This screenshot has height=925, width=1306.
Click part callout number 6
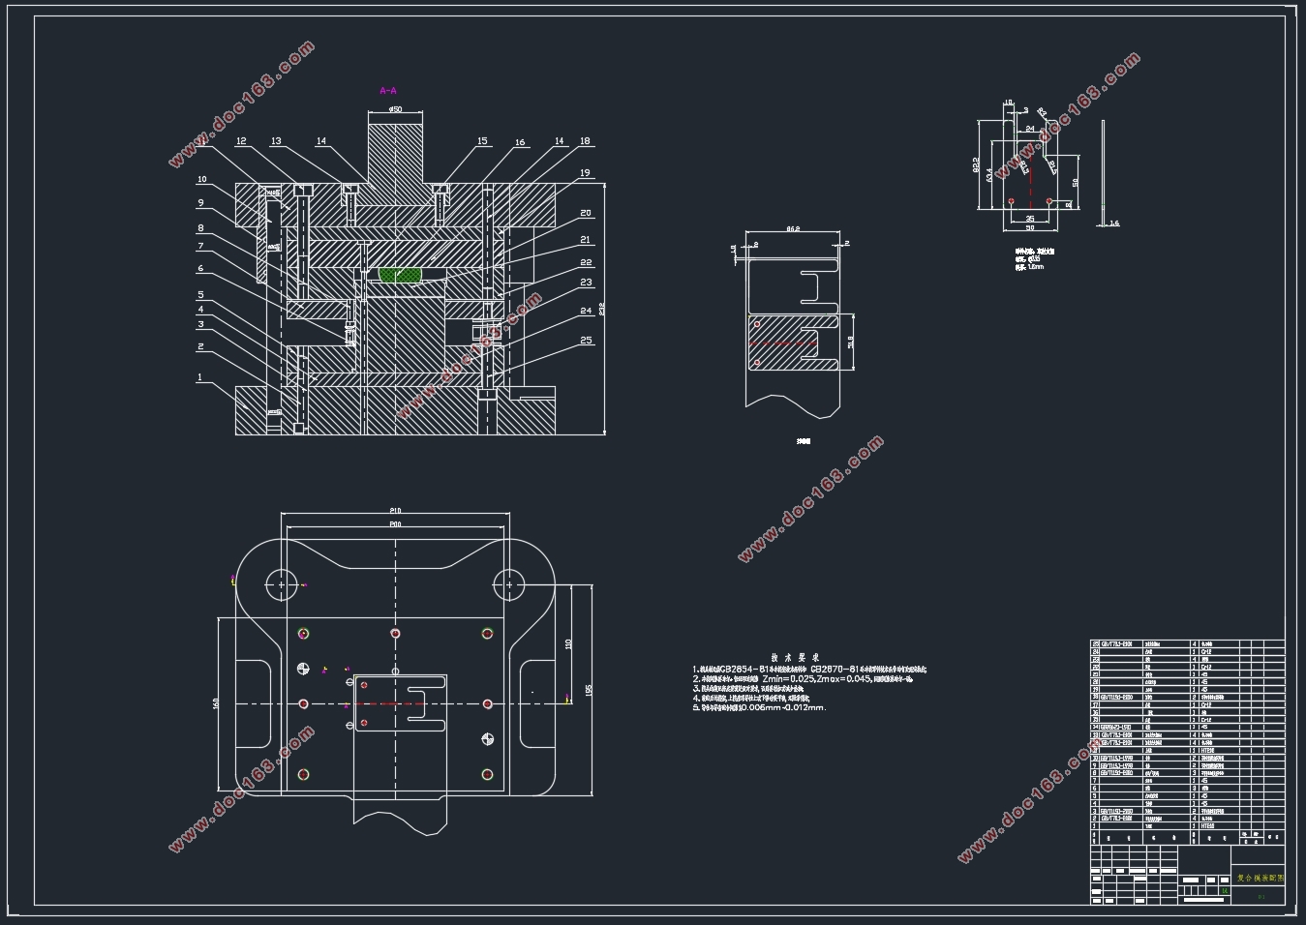200,269
